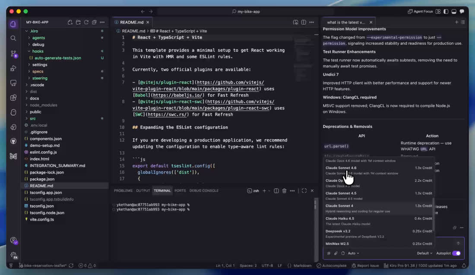Start a new chat session with plus icon
475x275 pixels.
[x=456, y=22]
